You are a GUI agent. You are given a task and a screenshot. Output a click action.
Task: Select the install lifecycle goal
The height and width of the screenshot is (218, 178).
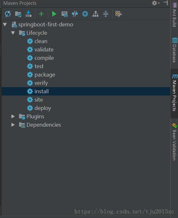pos(42,91)
